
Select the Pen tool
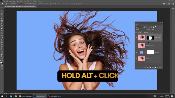pos(2,44)
